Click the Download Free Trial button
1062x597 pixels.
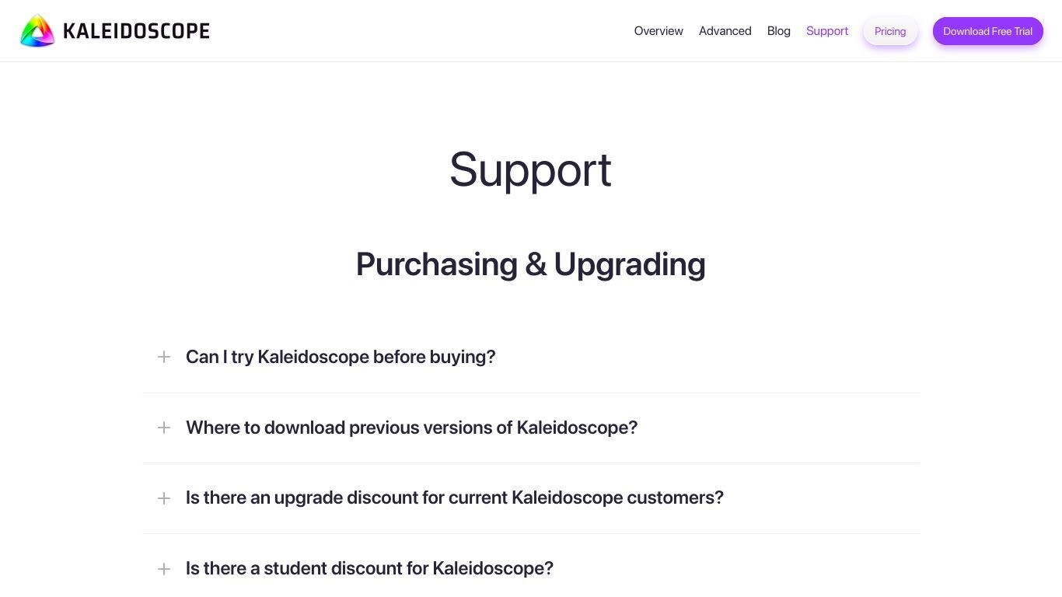click(987, 31)
